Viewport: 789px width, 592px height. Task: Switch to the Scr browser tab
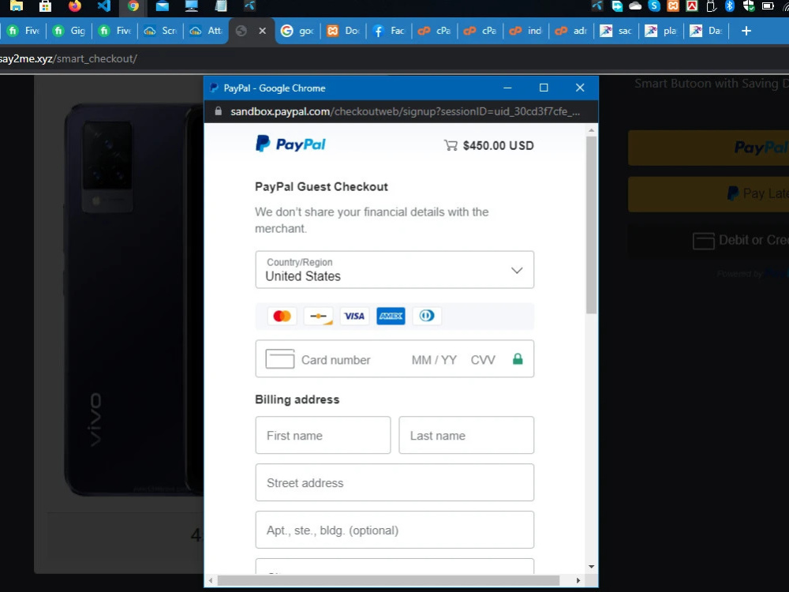tap(160, 31)
